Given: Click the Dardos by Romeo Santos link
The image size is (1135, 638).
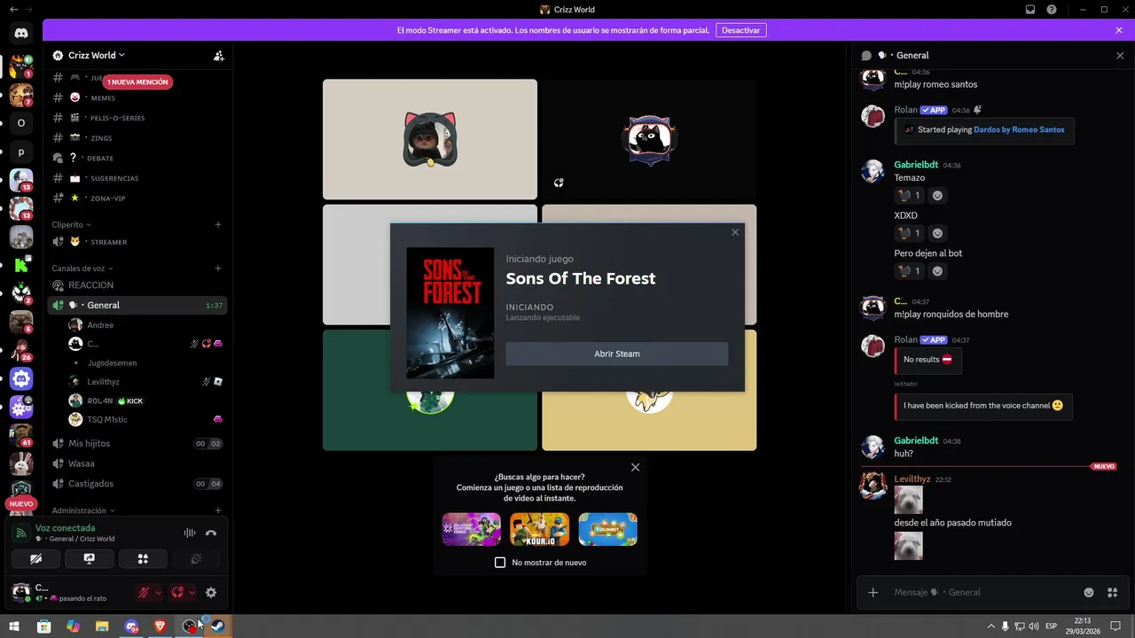Looking at the screenshot, I should click(x=1019, y=129).
